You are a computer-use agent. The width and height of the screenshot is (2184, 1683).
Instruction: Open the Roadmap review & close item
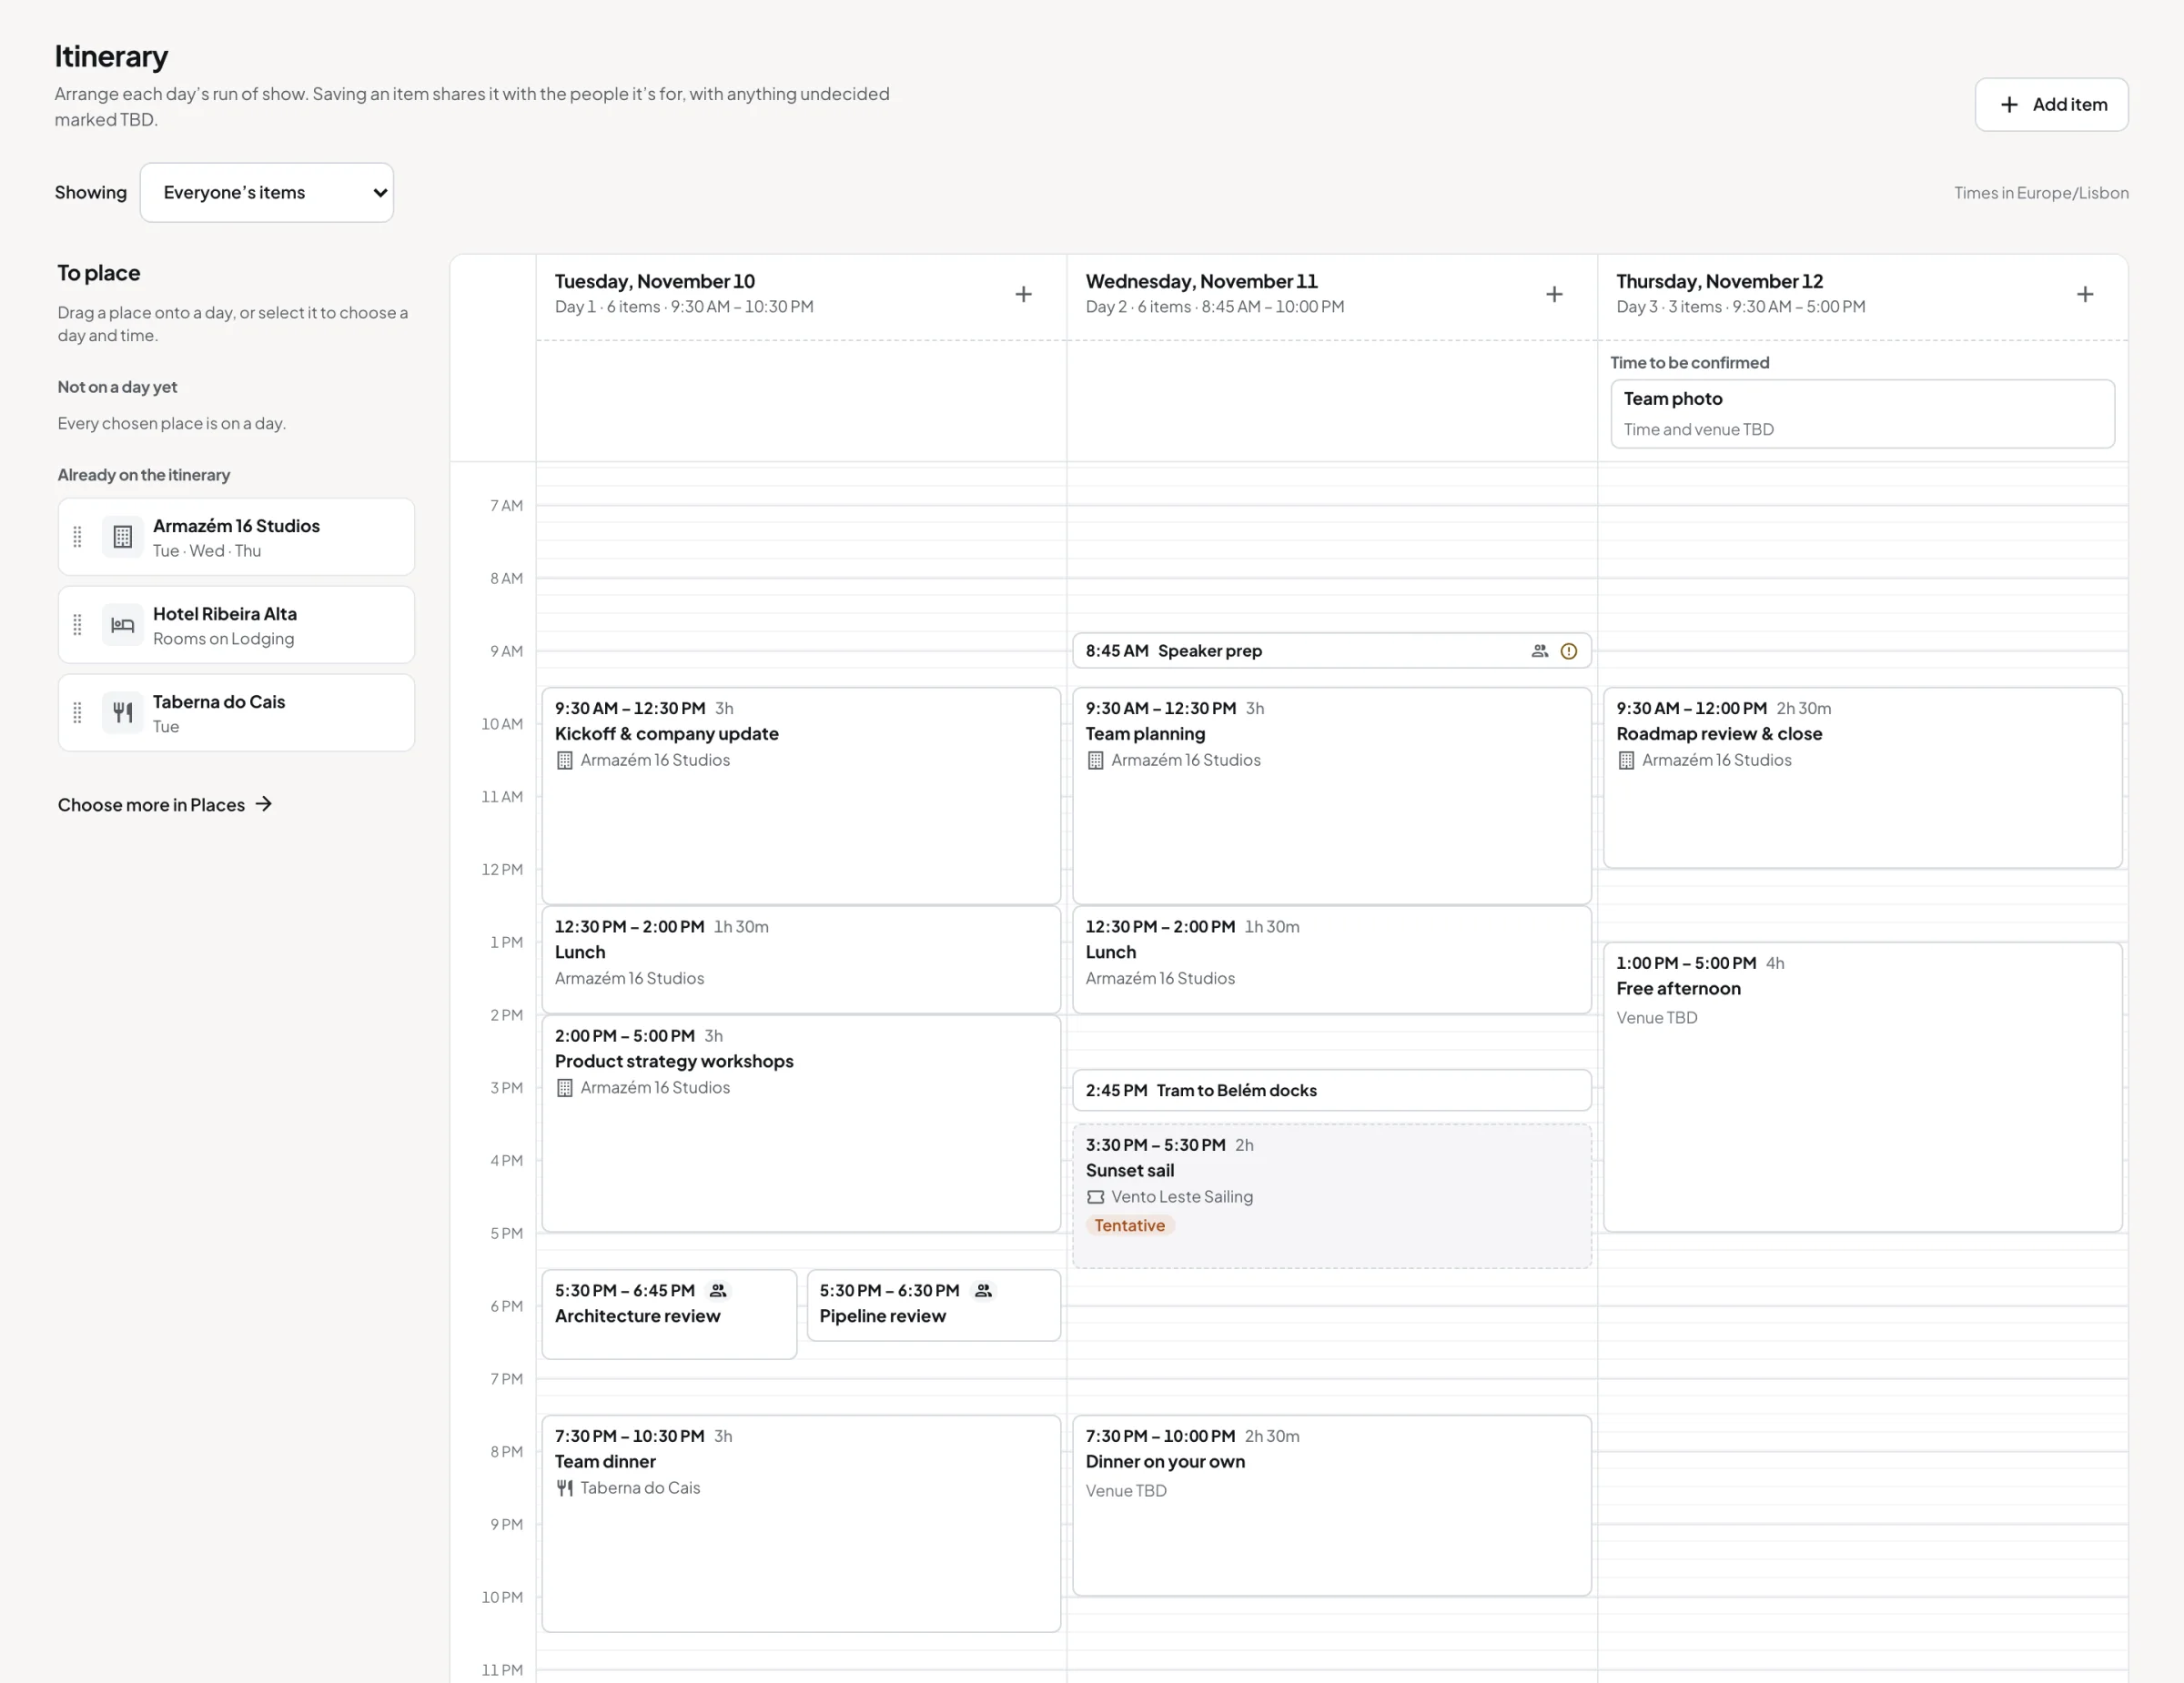(x=1862, y=778)
